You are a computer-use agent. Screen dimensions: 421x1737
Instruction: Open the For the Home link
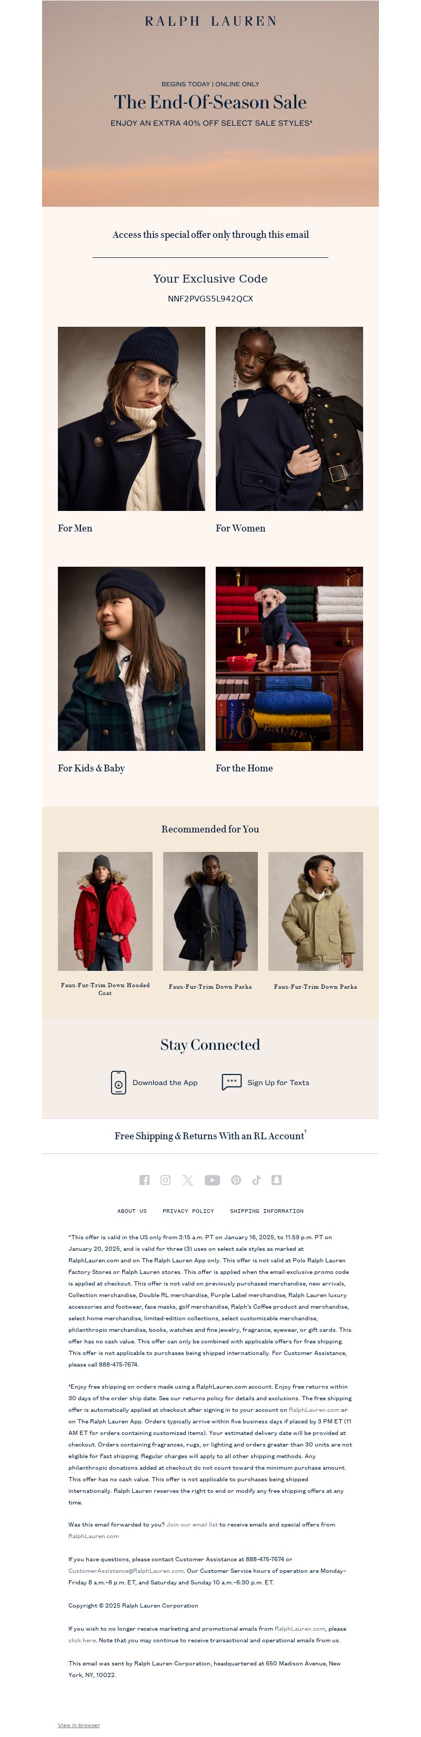[x=244, y=768]
